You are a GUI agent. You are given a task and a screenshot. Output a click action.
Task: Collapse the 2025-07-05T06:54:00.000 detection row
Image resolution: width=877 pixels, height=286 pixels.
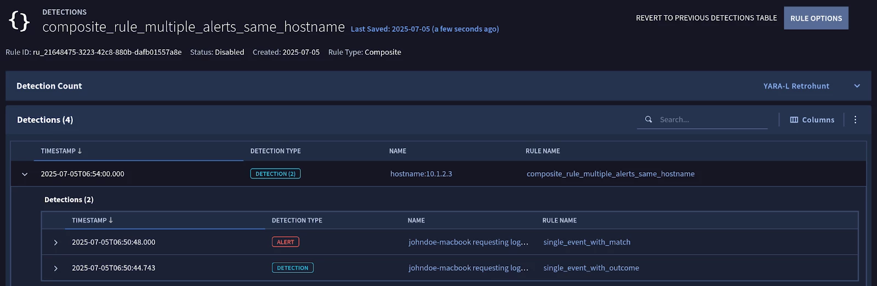[25, 174]
